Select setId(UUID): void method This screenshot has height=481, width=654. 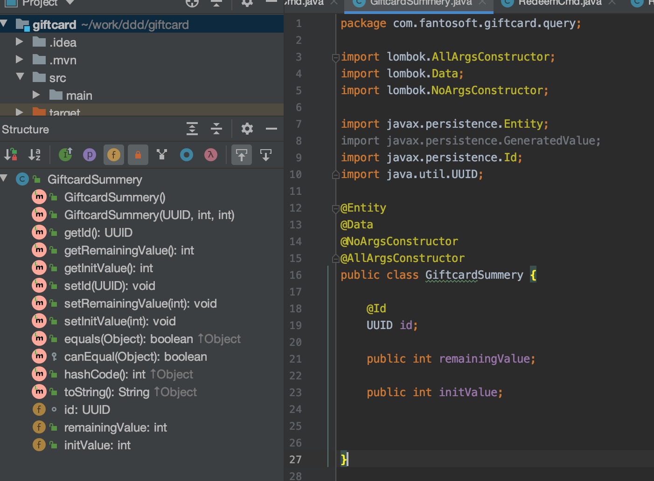(x=110, y=286)
